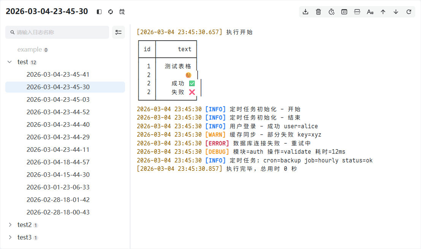Jump to bottom with the down arrow icon
Viewport: 421px width, 249px height.
tap(396, 12)
